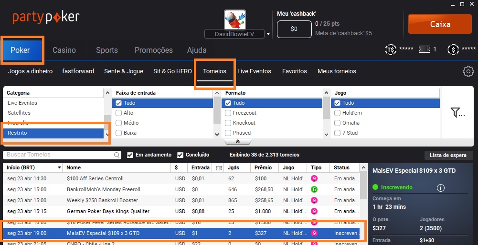Screen dimensions: 478x245
Task: Toggle Tudo checkbox under Formato
Action: [228, 103]
